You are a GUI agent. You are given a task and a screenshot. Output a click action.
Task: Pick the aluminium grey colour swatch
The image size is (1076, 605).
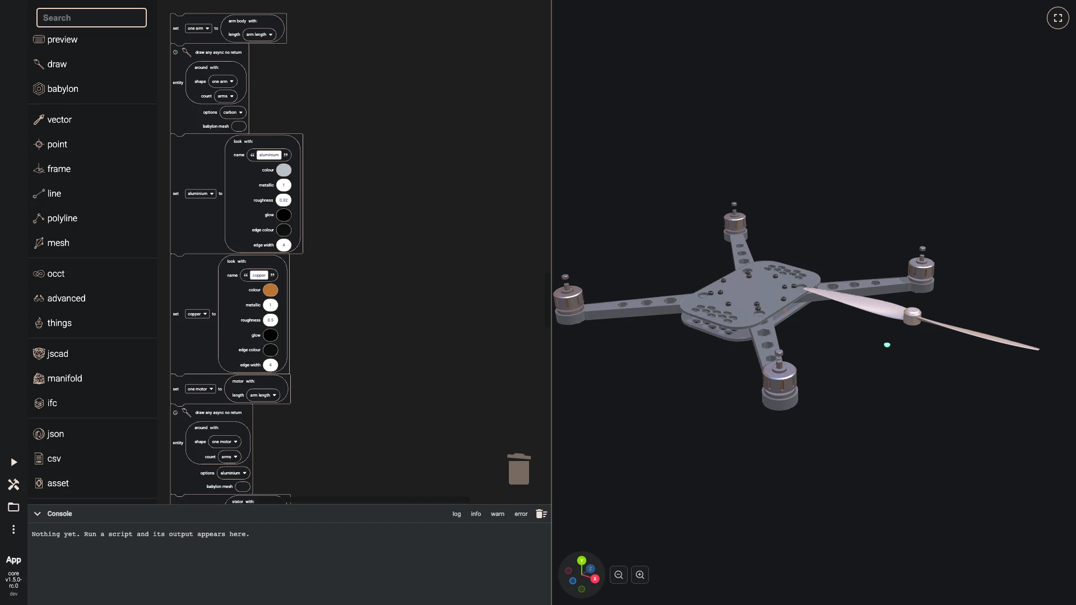coord(284,170)
